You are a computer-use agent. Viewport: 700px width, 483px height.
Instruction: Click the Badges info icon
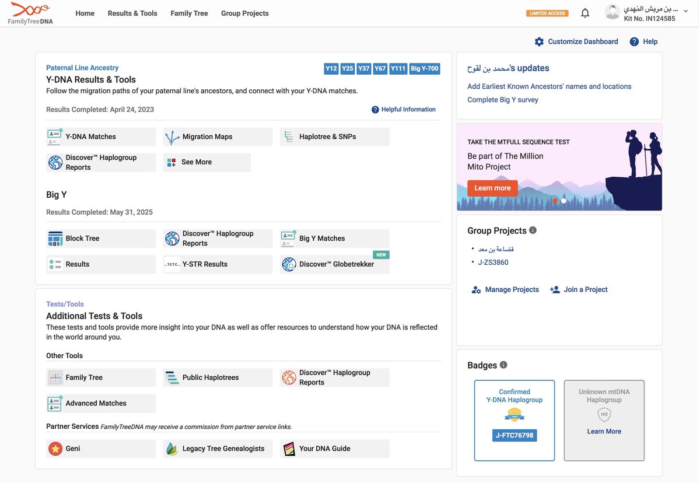503,365
